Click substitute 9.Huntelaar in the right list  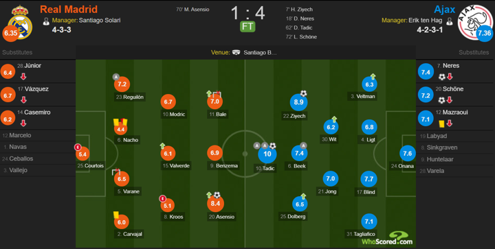(437, 159)
